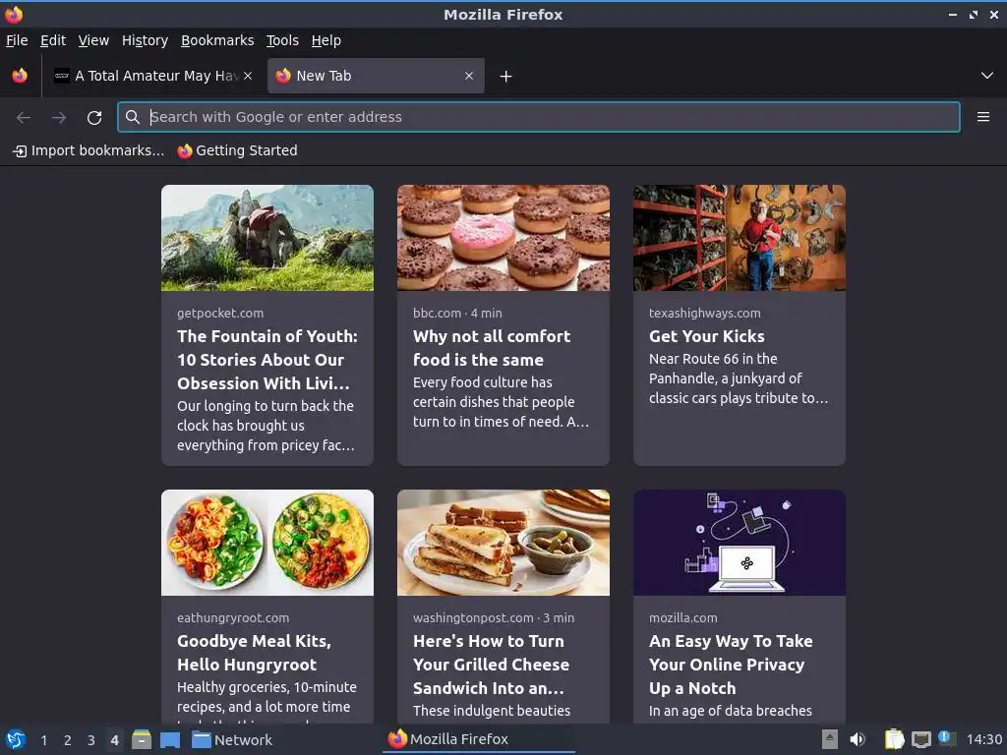Image resolution: width=1007 pixels, height=755 pixels.
Task: Click Every food culture has certain dishes text
Action: [x=501, y=402]
